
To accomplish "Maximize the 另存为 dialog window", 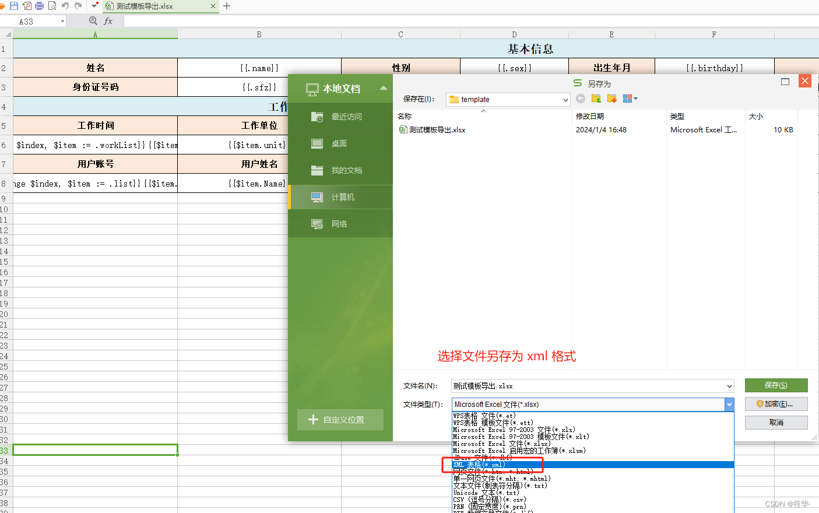I will pos(785,82).
